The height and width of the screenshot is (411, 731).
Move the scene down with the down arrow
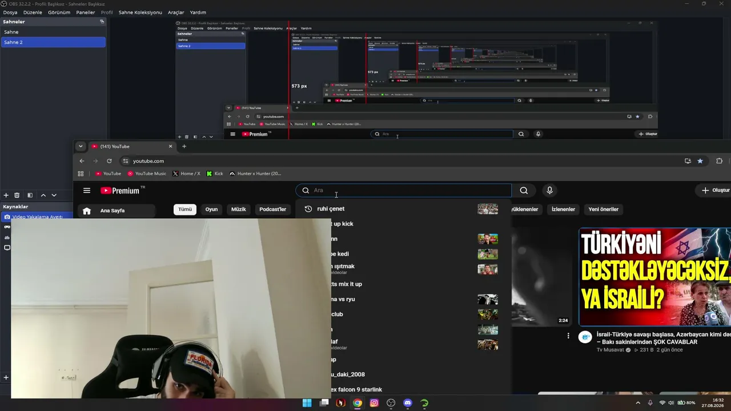point(54,195)
